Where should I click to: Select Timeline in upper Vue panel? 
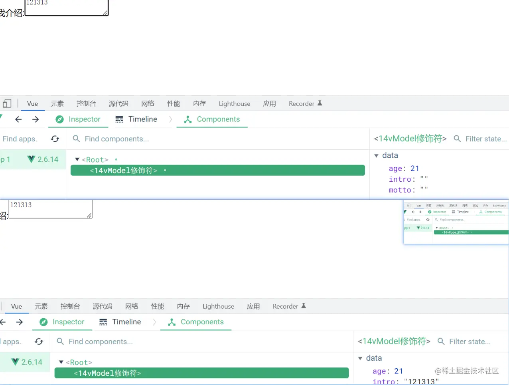(x=136, y=119)
